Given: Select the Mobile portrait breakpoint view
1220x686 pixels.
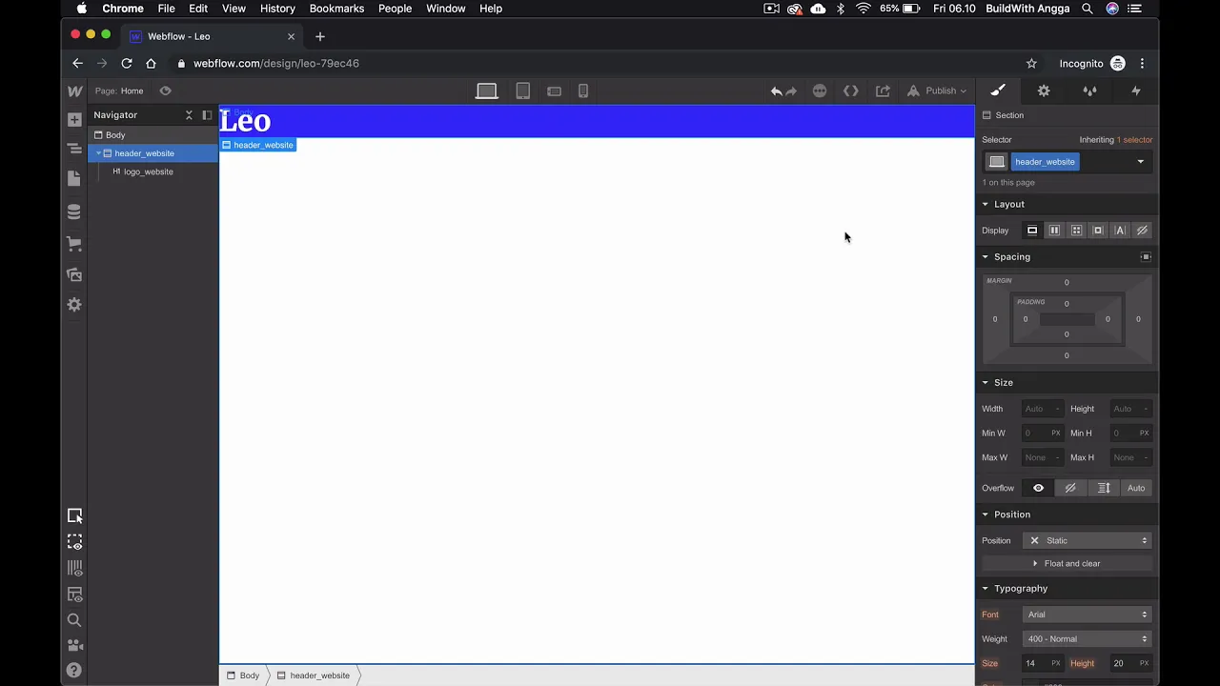Looking at the screenshot, I should click(x=583, y=91).
